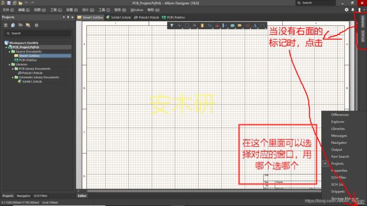
Task: Collapse the Libraries folder node
Action: [x=10, y=64]
